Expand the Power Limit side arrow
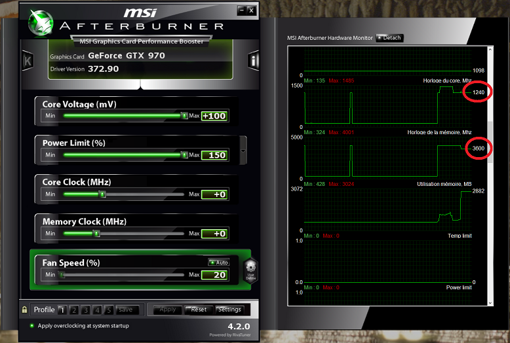 tap(243, 150)
